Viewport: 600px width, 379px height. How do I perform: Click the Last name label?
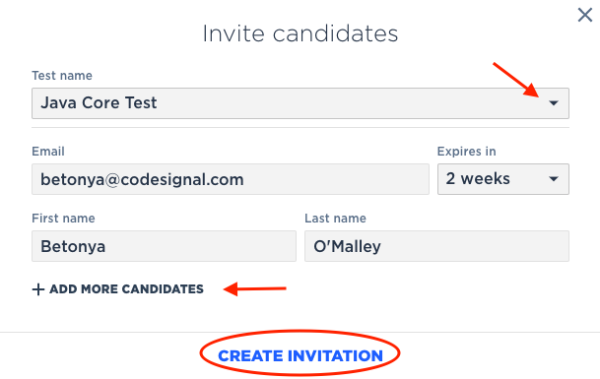pos(335,219)
